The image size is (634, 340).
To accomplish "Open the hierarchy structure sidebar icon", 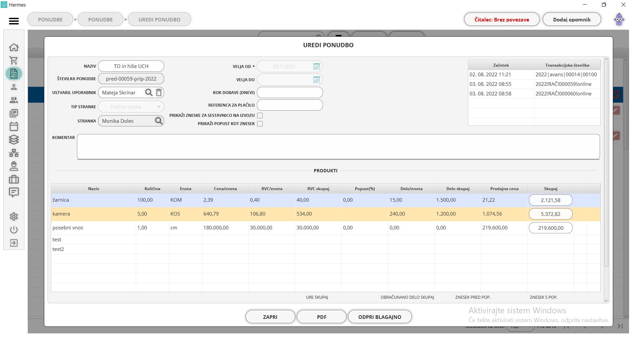I will tap(14, 153).
